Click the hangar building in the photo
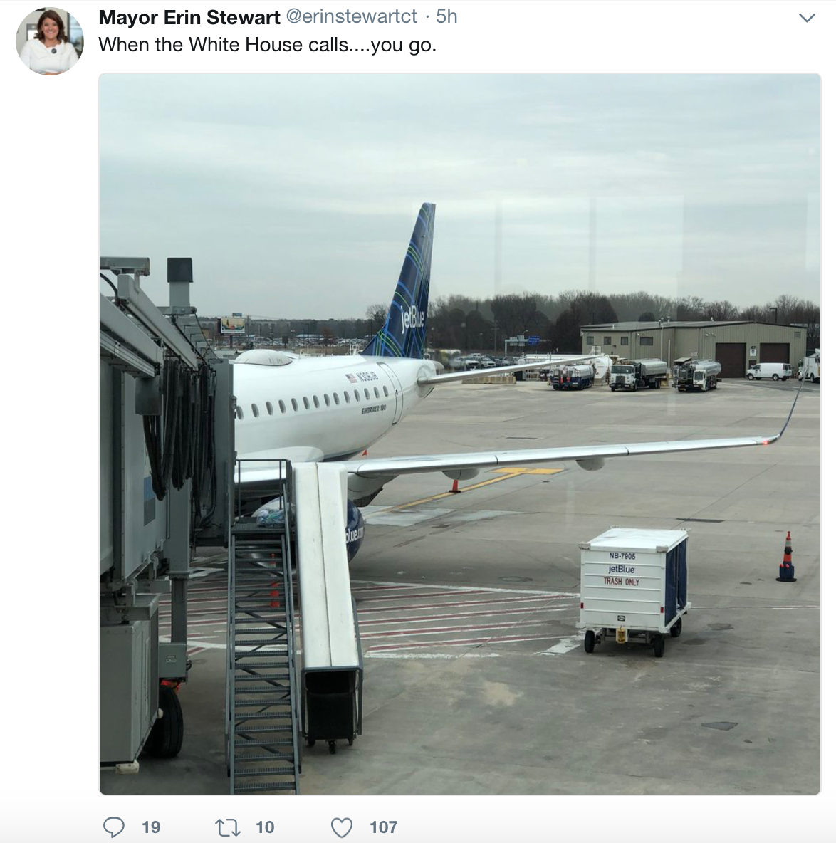The height and width of the screenshot is (843, 836). pos(694,348)
